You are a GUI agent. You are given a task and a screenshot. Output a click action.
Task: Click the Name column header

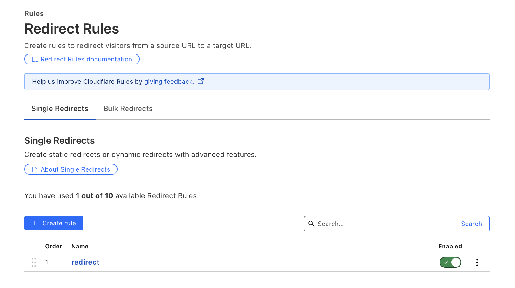point(80,246)
